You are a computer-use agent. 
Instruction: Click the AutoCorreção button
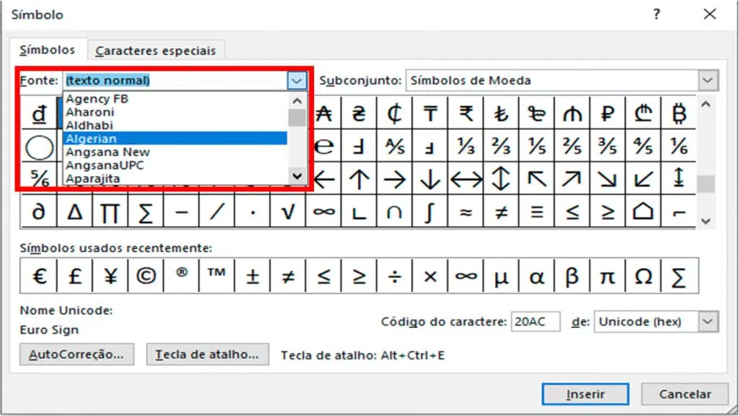click(x=76, y=355)
